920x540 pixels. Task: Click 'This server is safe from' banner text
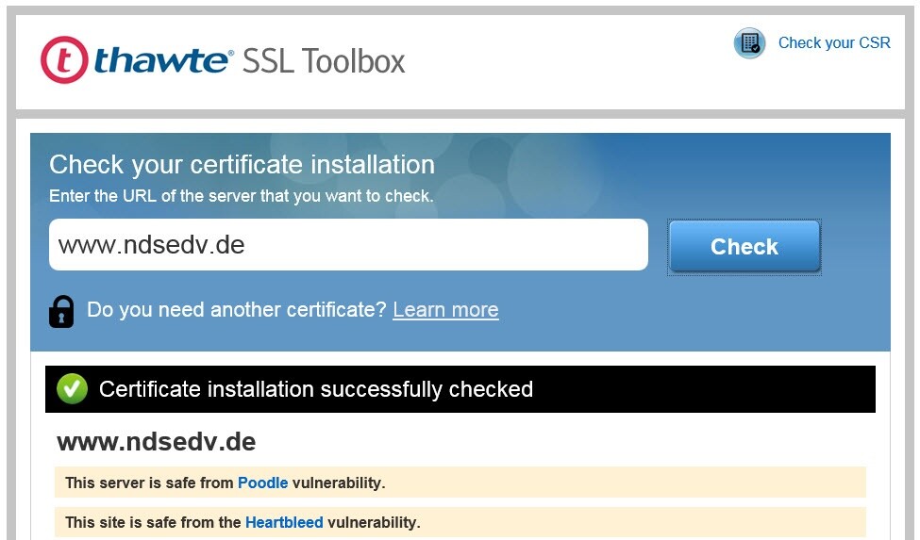[x=149, y=483]
